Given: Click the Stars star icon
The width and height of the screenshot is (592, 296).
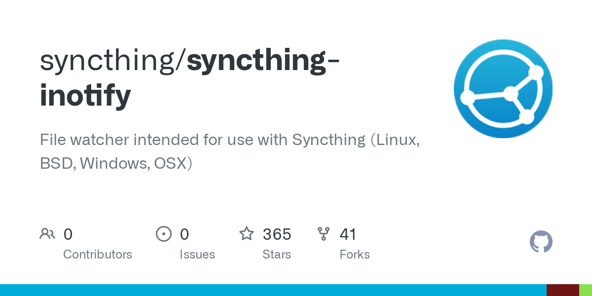Looking at the screenshot, I should click(x=247, y=233).
